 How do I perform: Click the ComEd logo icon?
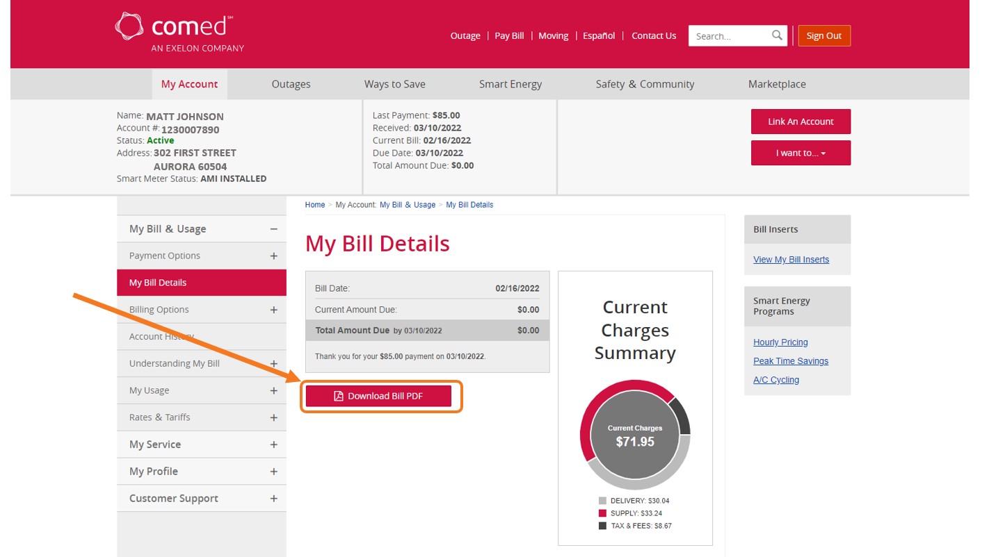(129, 26)
